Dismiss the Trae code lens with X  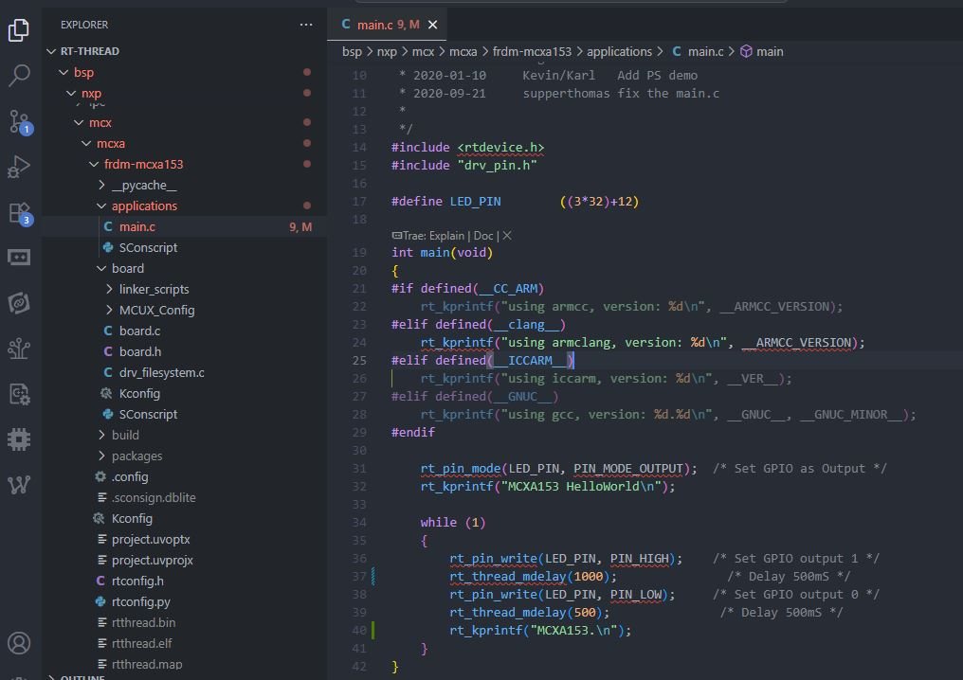[x=507, y=235]
